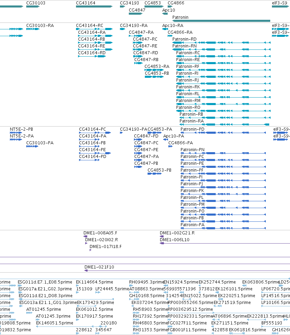The height and width of the screenshot is (335, 290).
Task: Click the RH09495.3prime EST
Action: [x=131, y=286]
